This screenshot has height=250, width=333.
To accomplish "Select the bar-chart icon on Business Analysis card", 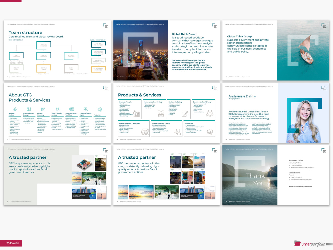I will (x=137, y=114).
